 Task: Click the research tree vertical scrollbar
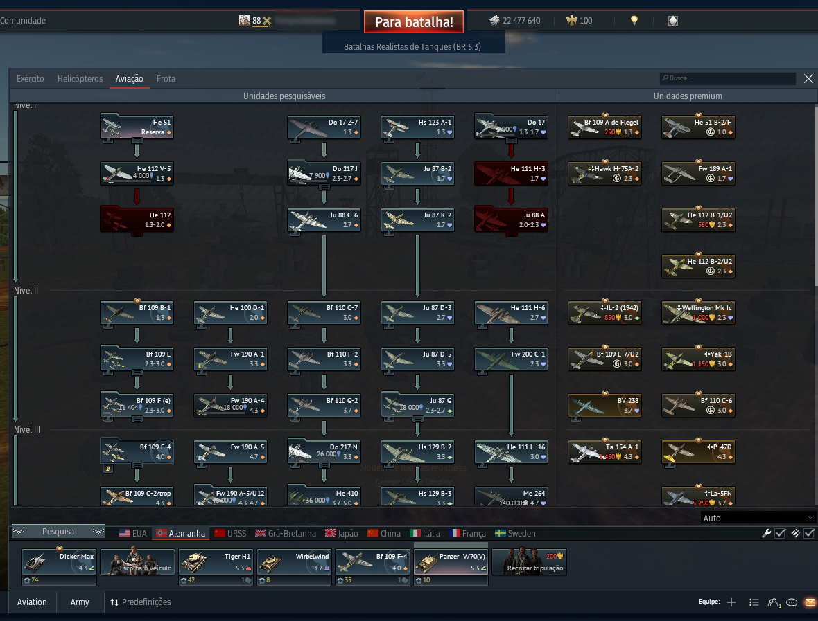click(x=815, y=195)
